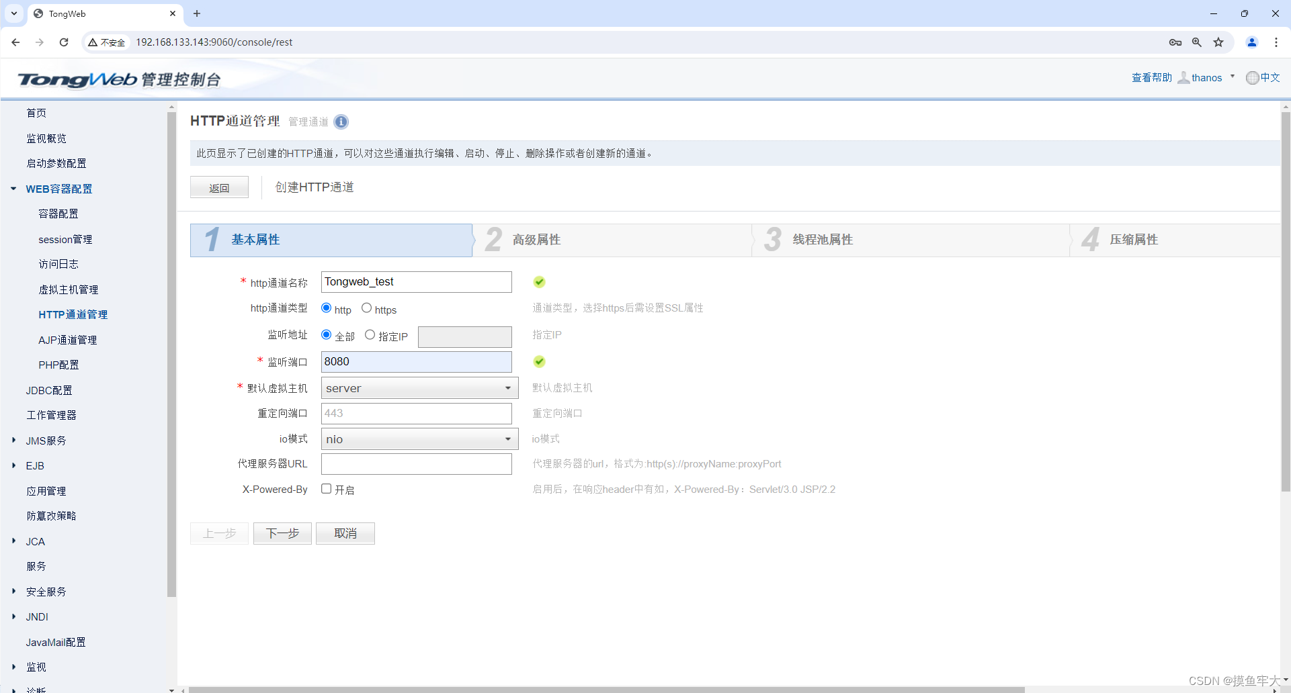Switch to step 1 基本属性 tab

click(x=331, y=240)
